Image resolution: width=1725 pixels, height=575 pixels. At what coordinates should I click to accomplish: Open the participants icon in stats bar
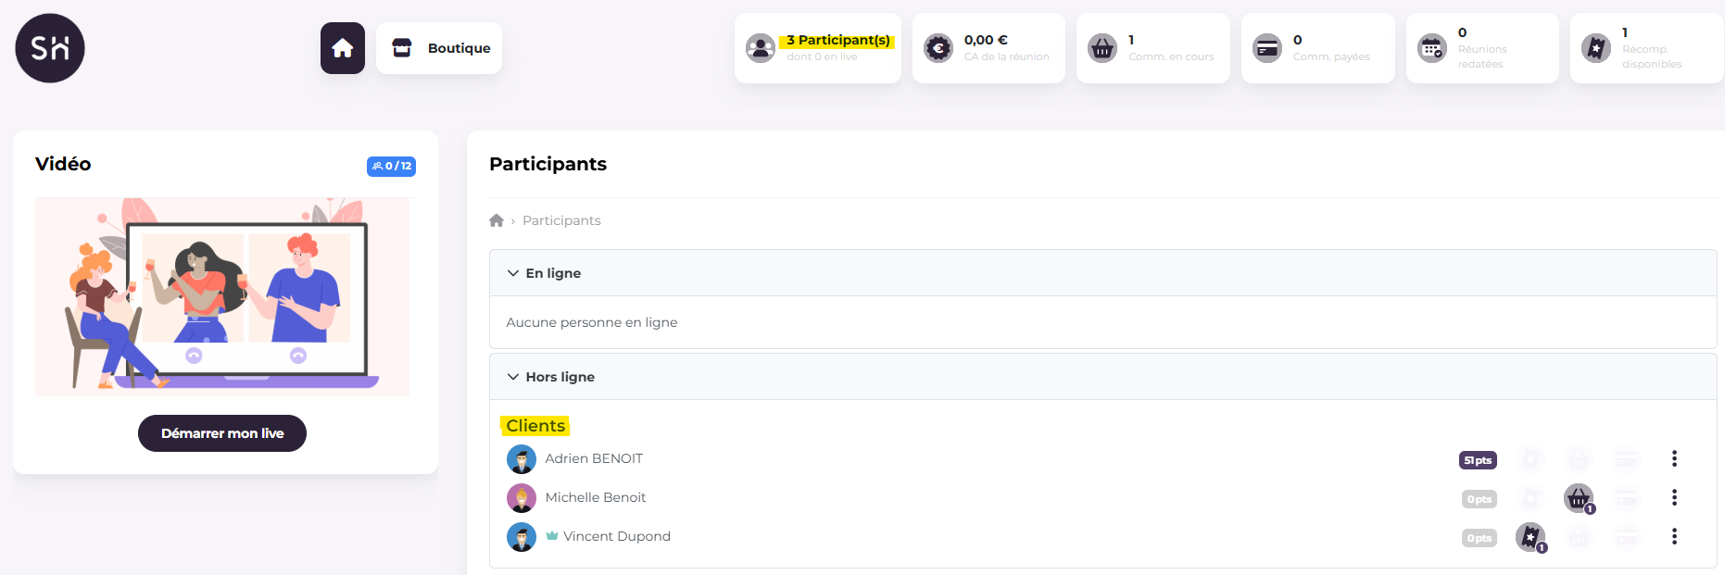click(x=761, y=48)
